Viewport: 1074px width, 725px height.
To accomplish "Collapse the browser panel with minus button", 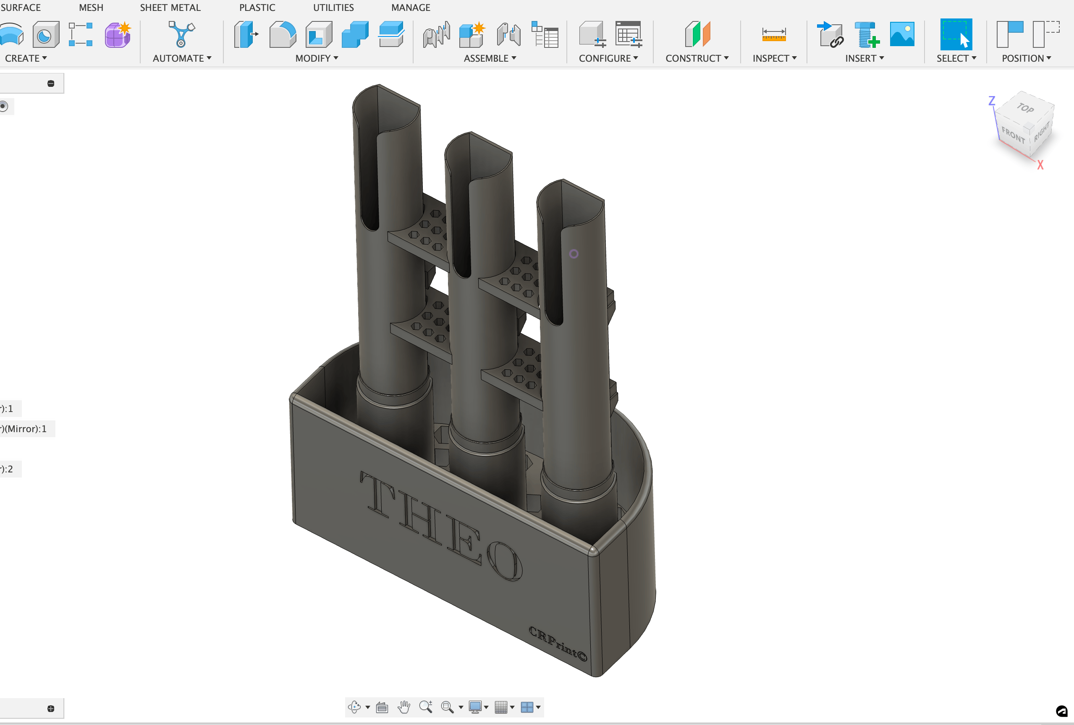I will [x=51, y=83].
